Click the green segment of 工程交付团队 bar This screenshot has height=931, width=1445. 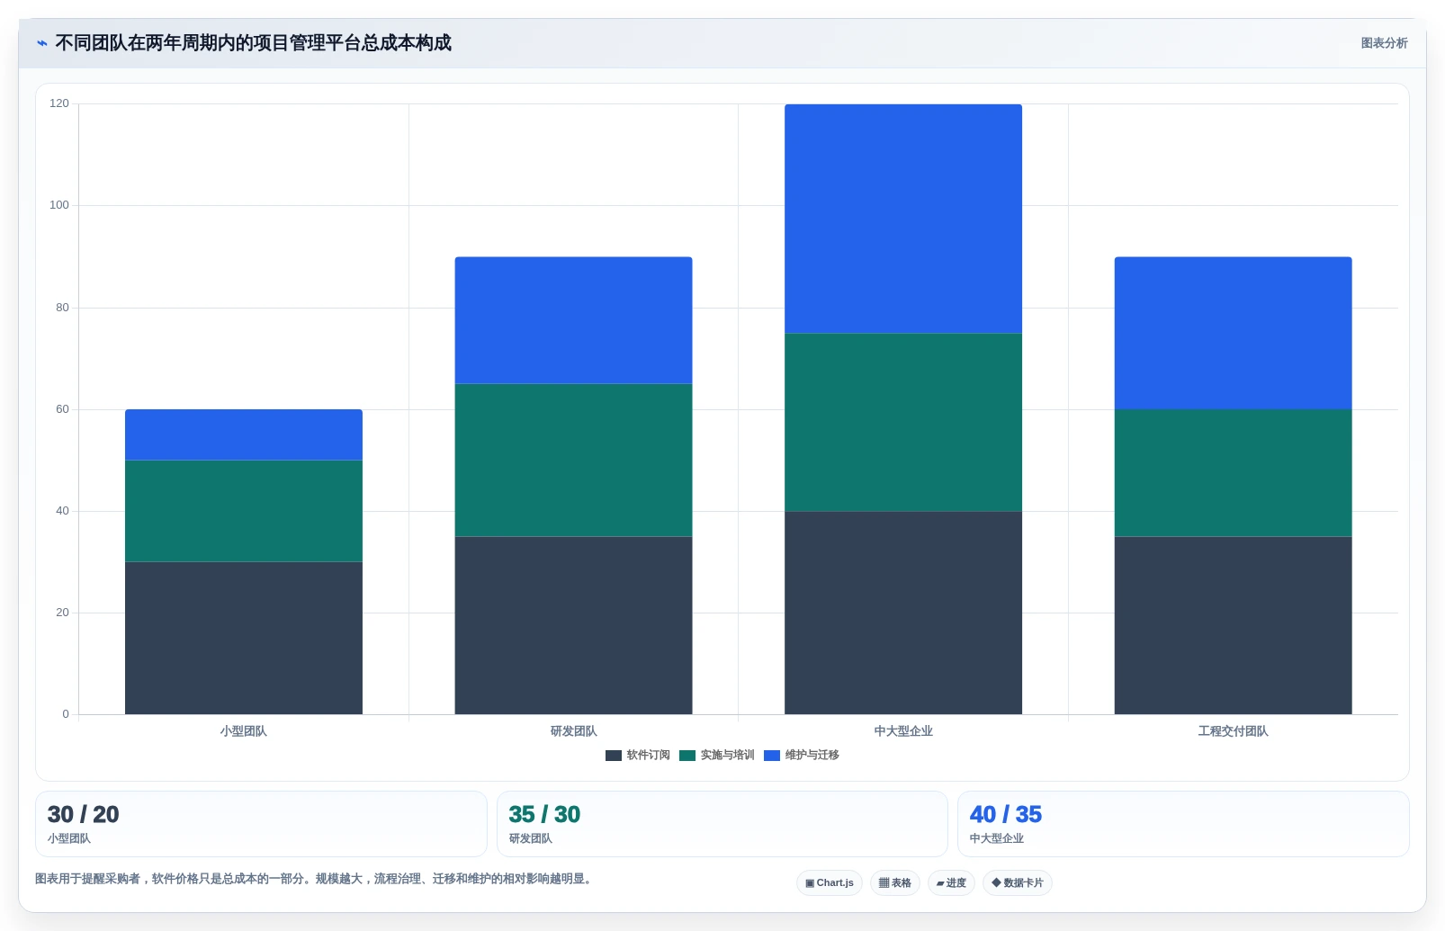pos(1233,473)
